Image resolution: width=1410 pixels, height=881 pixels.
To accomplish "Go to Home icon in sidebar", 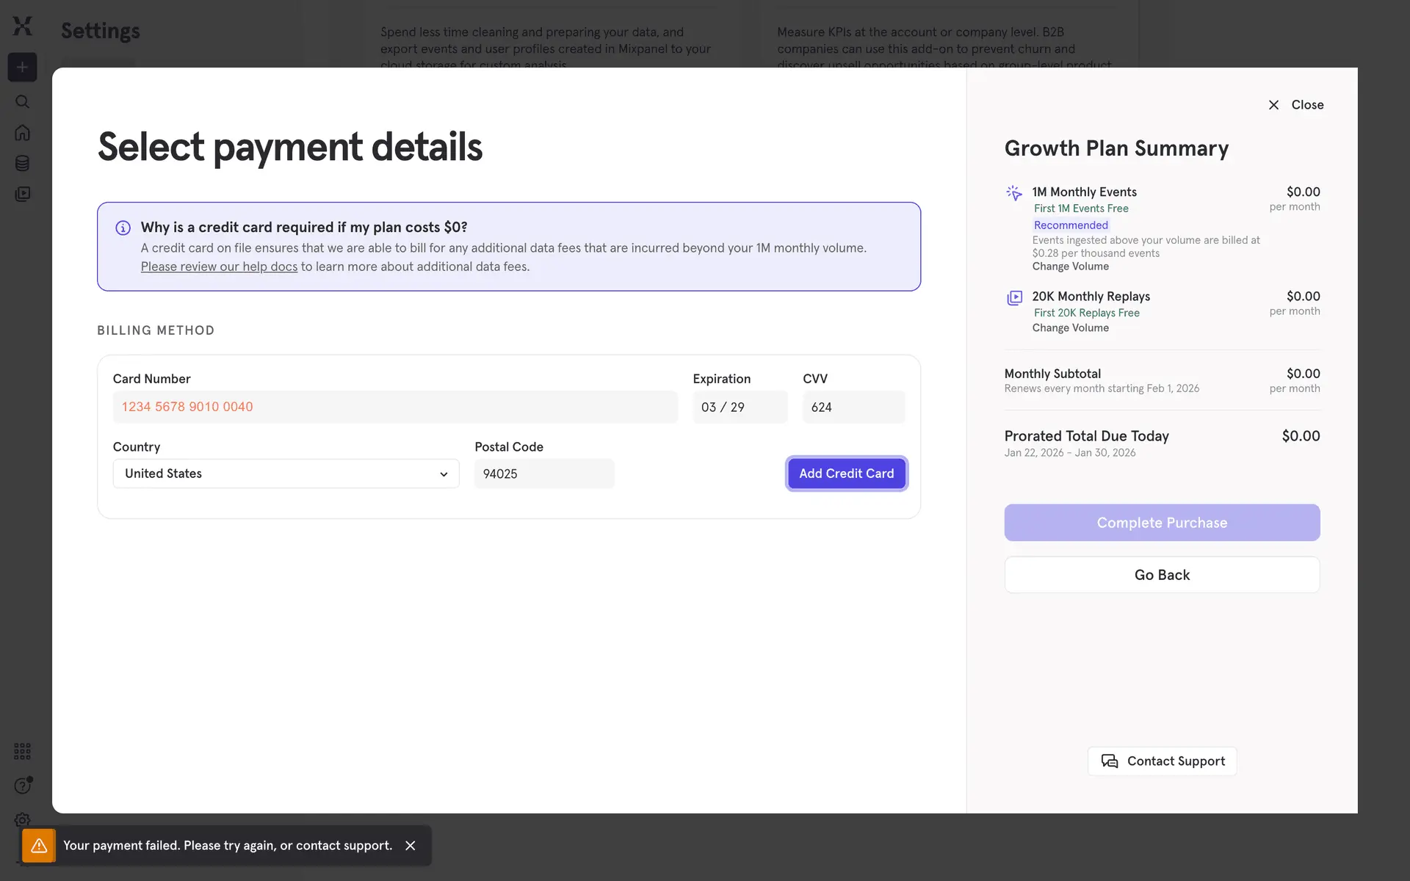I will coord(22,133).
